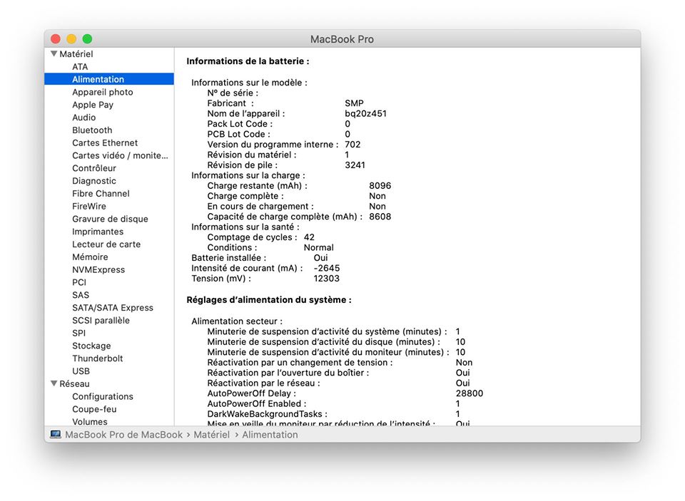The width and height of the screenshot is (685, 501).
Task: Click the cycle count value 42
Action: 309,237
